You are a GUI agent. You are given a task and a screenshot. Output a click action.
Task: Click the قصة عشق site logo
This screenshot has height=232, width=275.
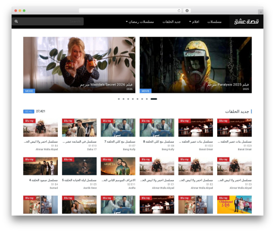point(246,21)
